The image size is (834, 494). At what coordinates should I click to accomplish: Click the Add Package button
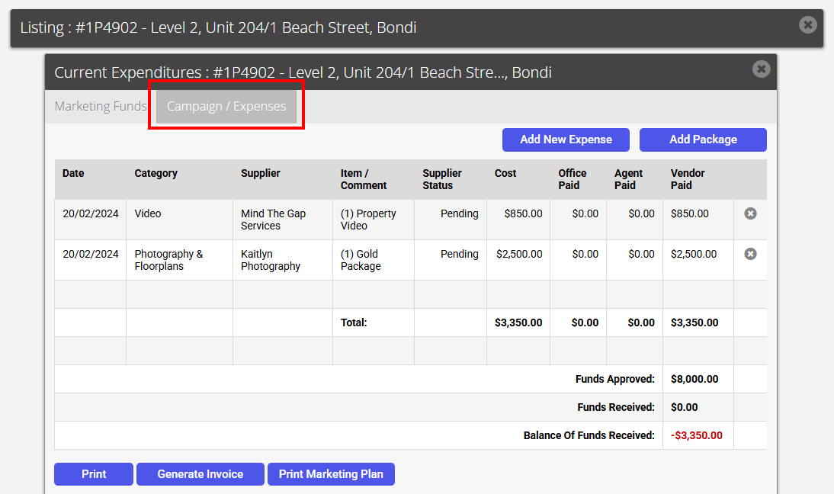pyautogui.click(x=703, y=140)
